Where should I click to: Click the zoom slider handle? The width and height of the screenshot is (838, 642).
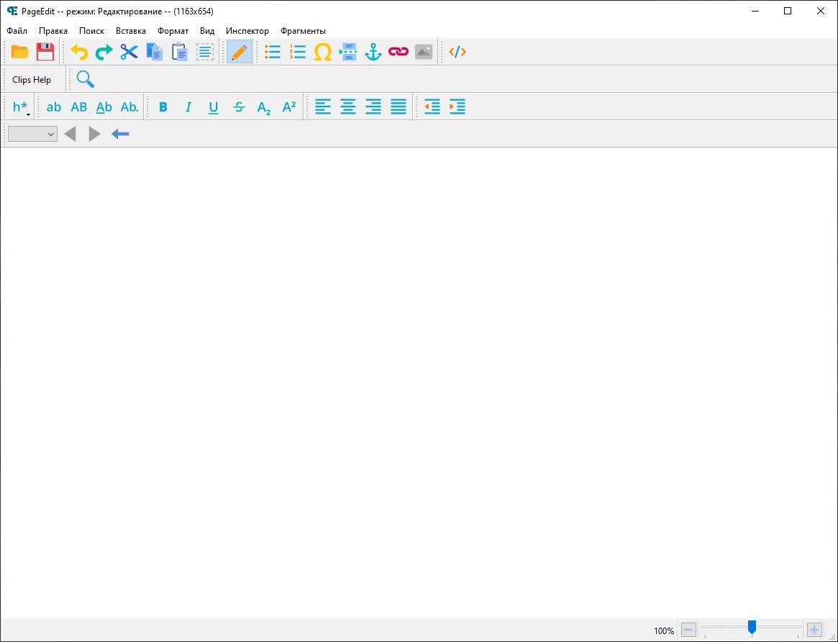pyautogui.click(x=752, y=628)
